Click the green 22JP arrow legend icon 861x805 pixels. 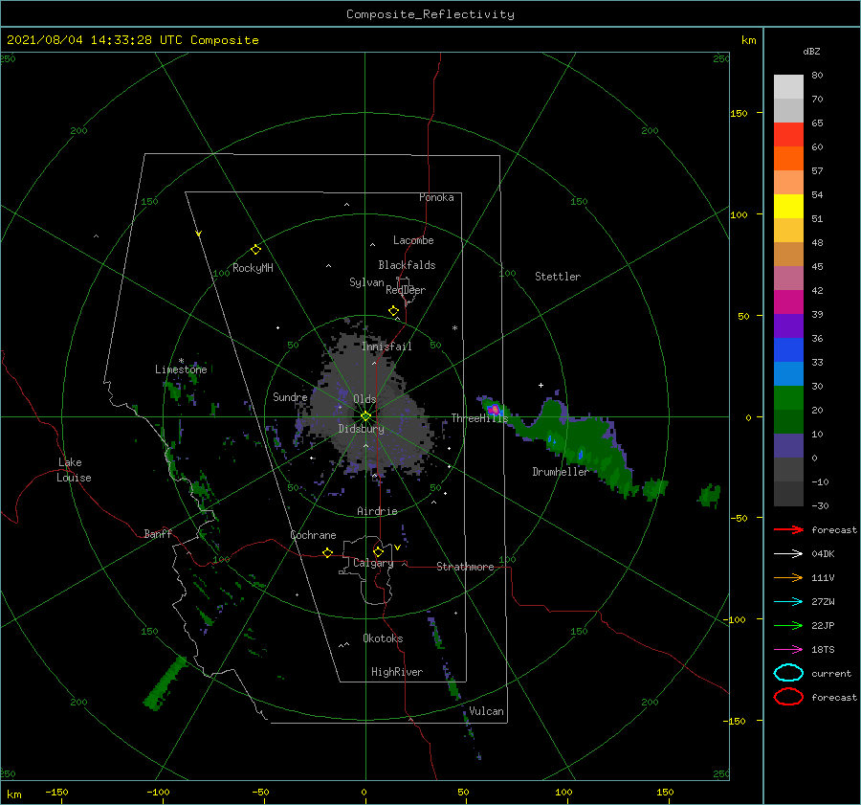(788, 625)
